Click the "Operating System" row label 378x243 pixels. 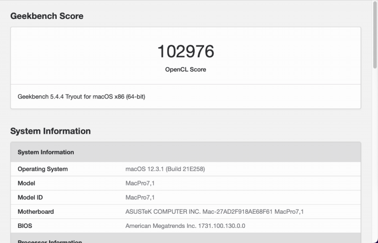pos(43,169)
